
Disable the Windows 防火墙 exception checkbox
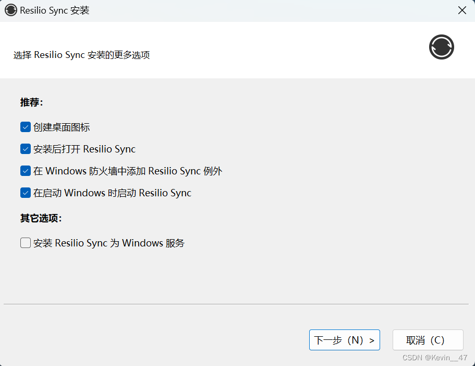click(x=26, y=171)
